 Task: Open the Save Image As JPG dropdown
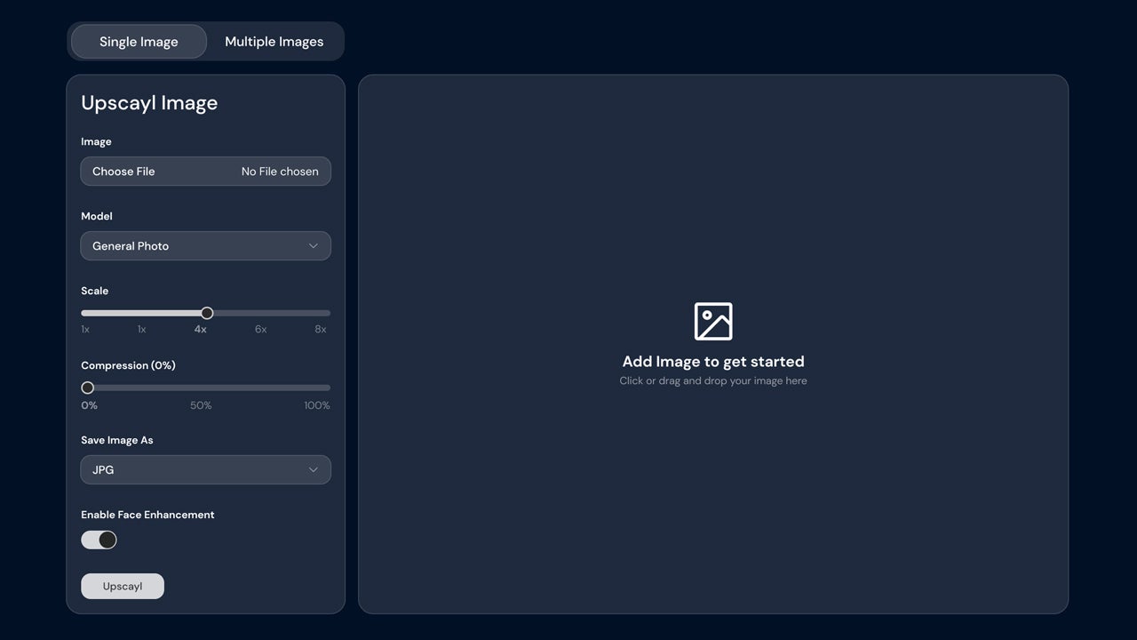tap(205, 470)
